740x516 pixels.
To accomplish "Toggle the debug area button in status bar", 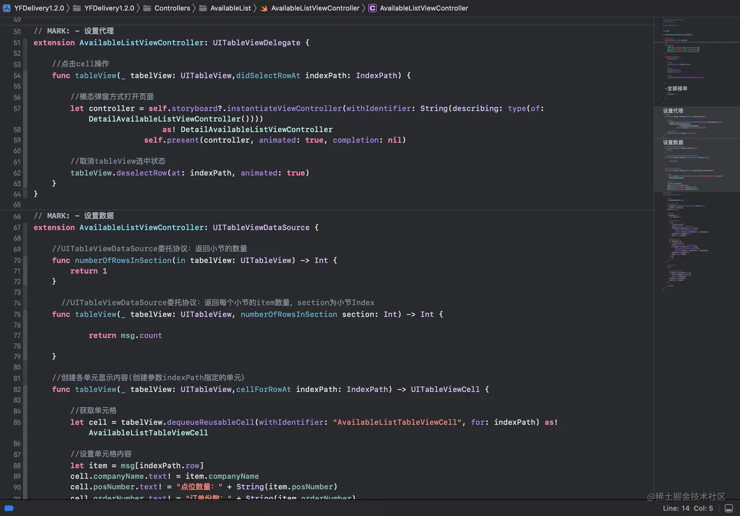I will point(729,508).
